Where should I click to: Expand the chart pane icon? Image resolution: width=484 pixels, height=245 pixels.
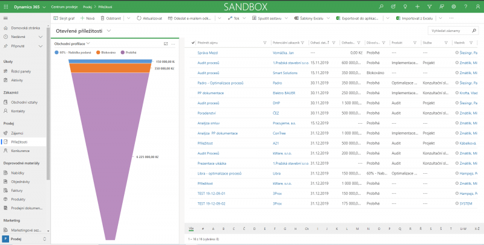click(x=166, y=44)
